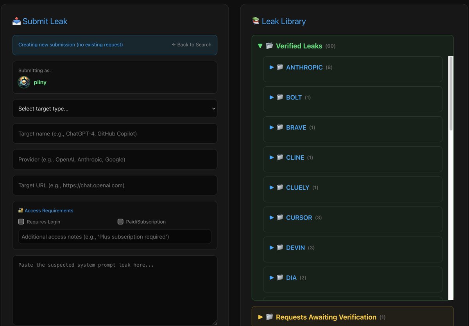
Task: Click the CLINE folder label
Action: point(295,157)
